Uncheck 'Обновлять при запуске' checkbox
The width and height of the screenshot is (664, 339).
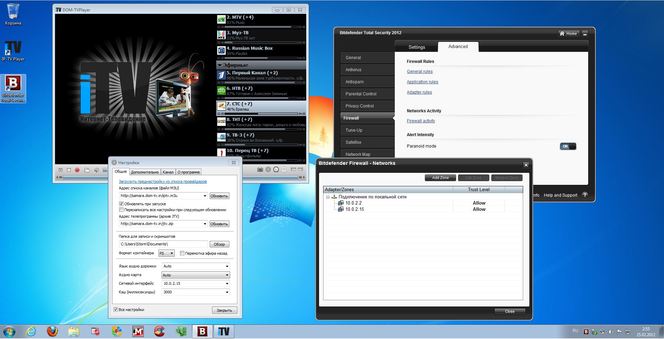[121, 204]
